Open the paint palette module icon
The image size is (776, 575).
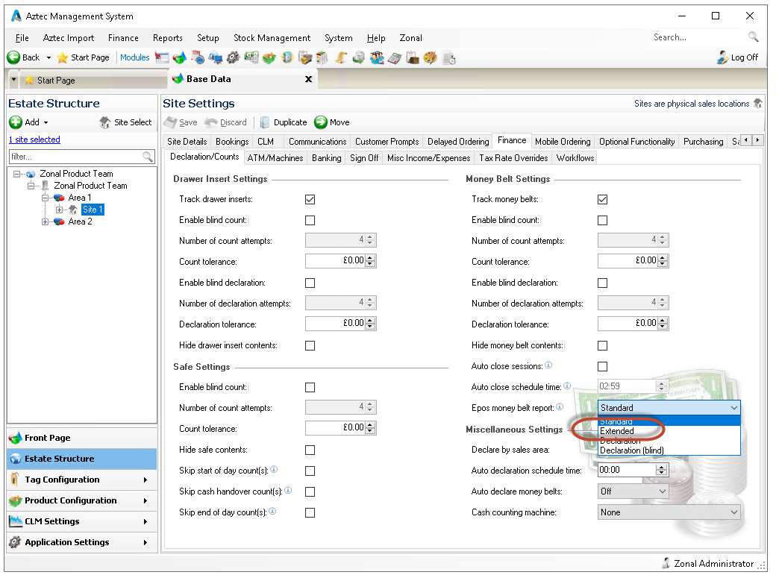click(x=430, y=58)
